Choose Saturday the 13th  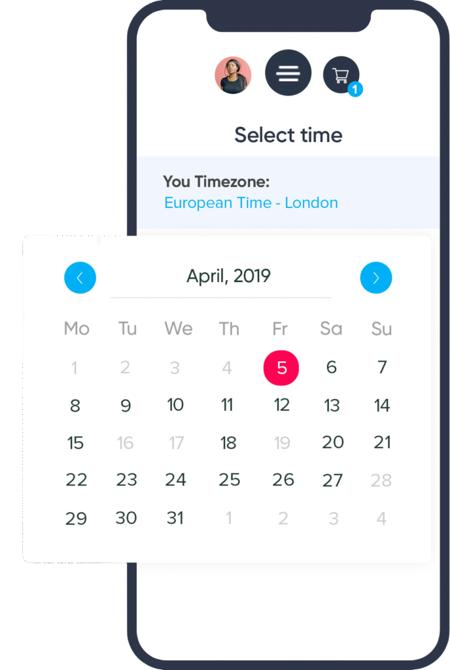332,406
